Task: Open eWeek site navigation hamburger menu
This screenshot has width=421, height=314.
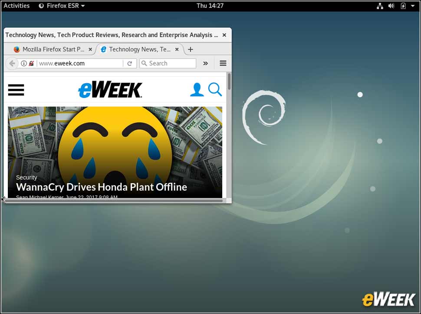Action: coord(16,90)
